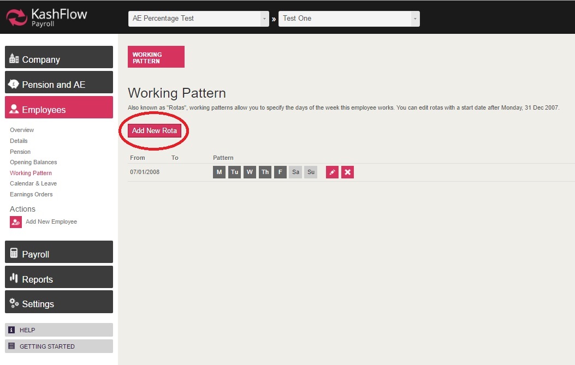Delete the rota with the X icon

pyautogui.click(x=348, y=172)
